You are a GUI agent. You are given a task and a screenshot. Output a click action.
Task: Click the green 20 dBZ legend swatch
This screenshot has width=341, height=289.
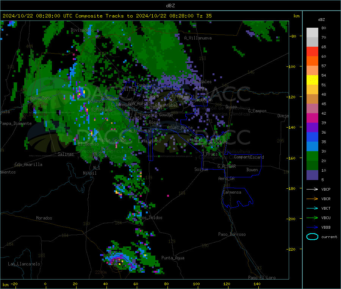coord(312,156)
